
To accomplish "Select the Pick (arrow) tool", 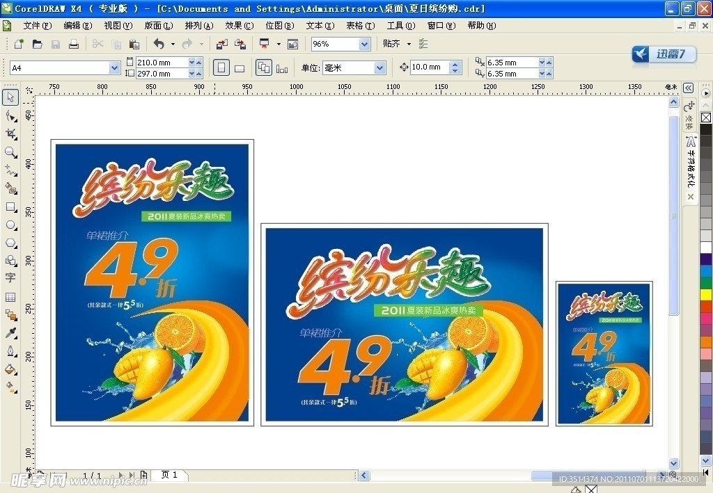I will (10, 97).
